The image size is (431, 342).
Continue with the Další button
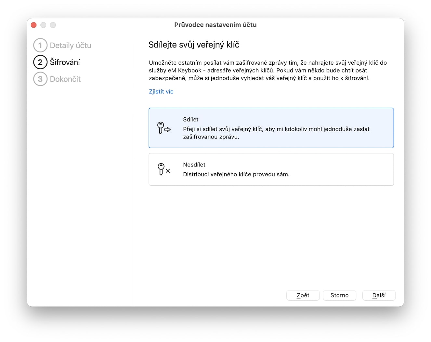379,295
